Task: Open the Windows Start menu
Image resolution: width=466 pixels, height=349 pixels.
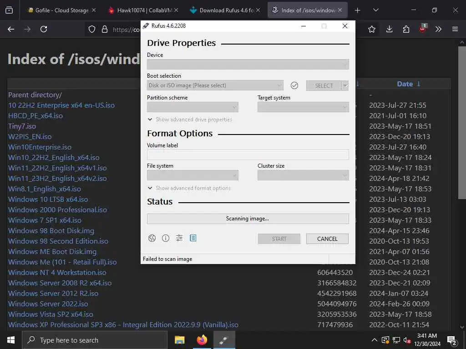Action: pos(11,340)
